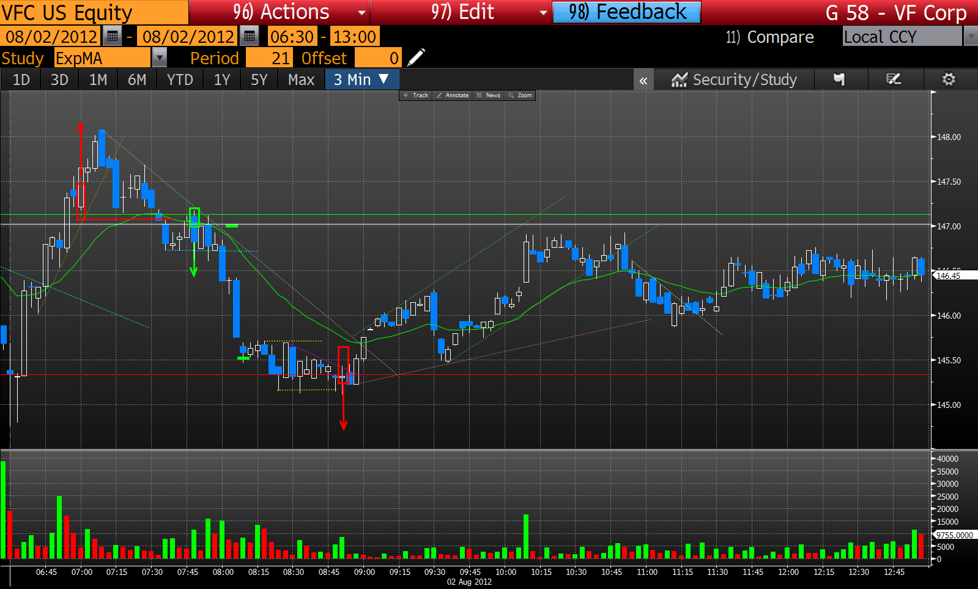Click the flag icon in chart toolbar

click(839, 80)
